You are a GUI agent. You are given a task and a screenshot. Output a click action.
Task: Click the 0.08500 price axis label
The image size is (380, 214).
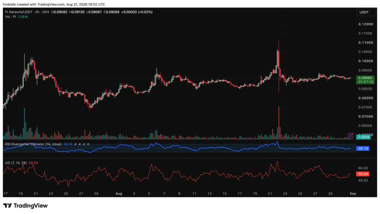point(366,89)
